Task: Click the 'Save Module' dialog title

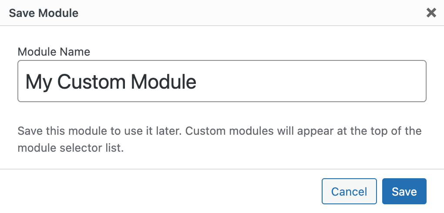Action: tap(44, 13)
